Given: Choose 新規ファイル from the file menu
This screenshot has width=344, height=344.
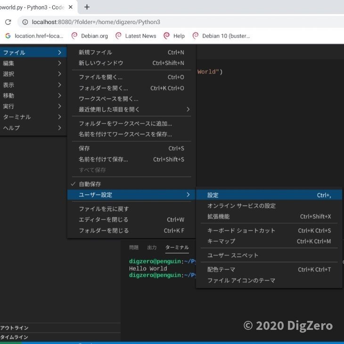Looking at the screenshot, I should (131, 52).
